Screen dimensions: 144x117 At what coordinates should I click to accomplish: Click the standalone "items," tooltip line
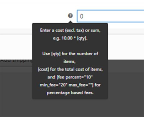[x=69, y=61]
